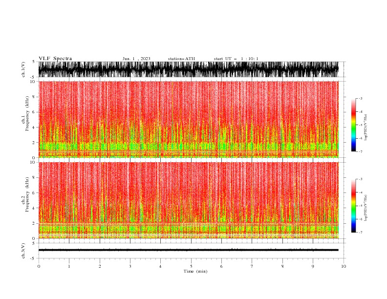Click the "6" tick on the time axis

[x=221, y=266]
